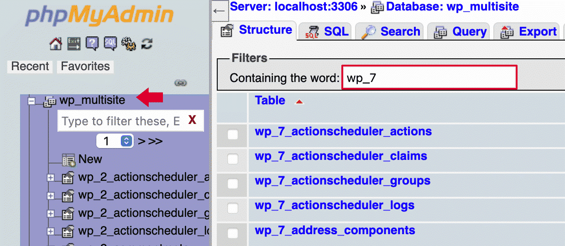
Task: Clear the sidebar filter with red X
Action: pos(192,120)
